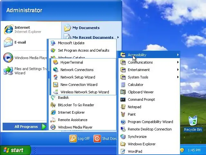Click the Start button

[15, 150]
